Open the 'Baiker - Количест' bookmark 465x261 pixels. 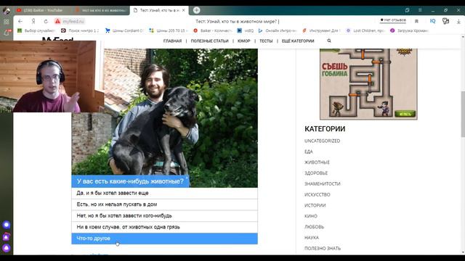[212, 30]
